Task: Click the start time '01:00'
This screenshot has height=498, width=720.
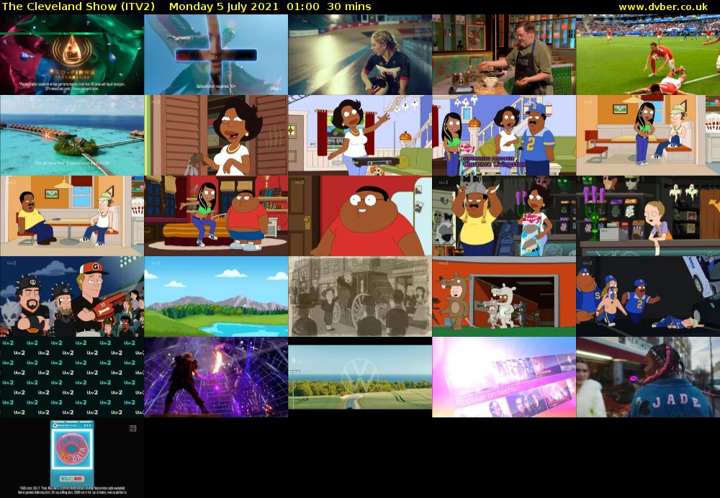Action: click(x=302, y=7)
